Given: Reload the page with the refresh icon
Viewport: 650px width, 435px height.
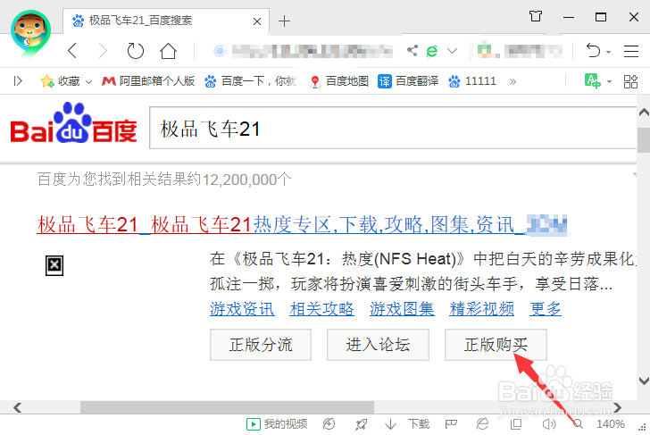Looking at the screenshot, I should point(135,51).
